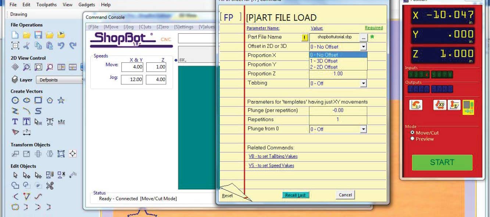This screenshot has height=217, width=490.
Task: Click the browse '...' button for Part File Name
Action: coord(363,37)
